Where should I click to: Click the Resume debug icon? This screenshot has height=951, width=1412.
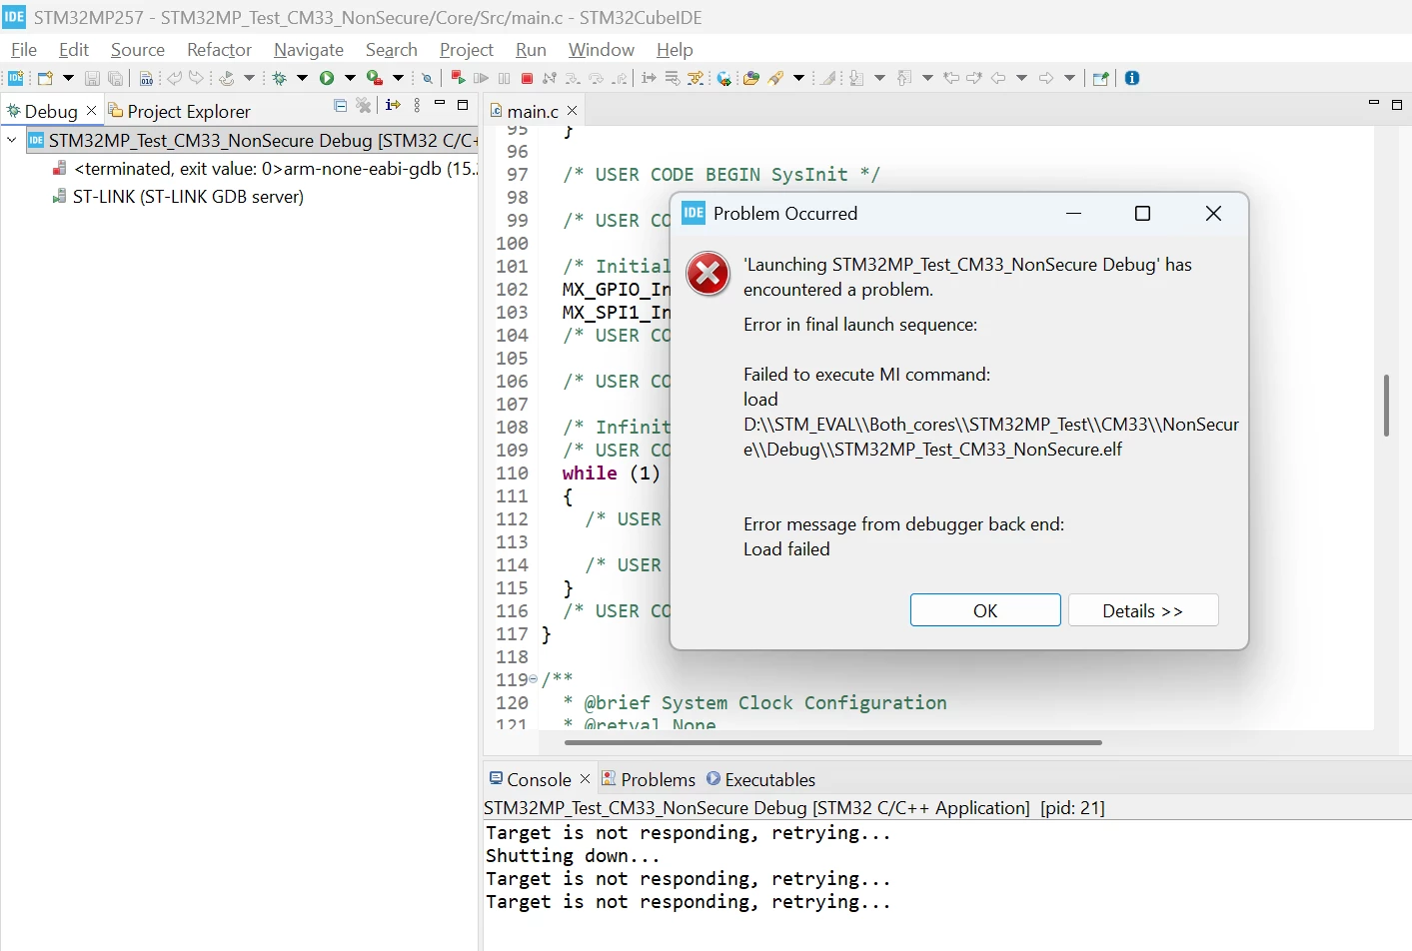(481, 78)
